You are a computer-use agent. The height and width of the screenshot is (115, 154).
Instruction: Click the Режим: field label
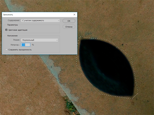(16, 40)
